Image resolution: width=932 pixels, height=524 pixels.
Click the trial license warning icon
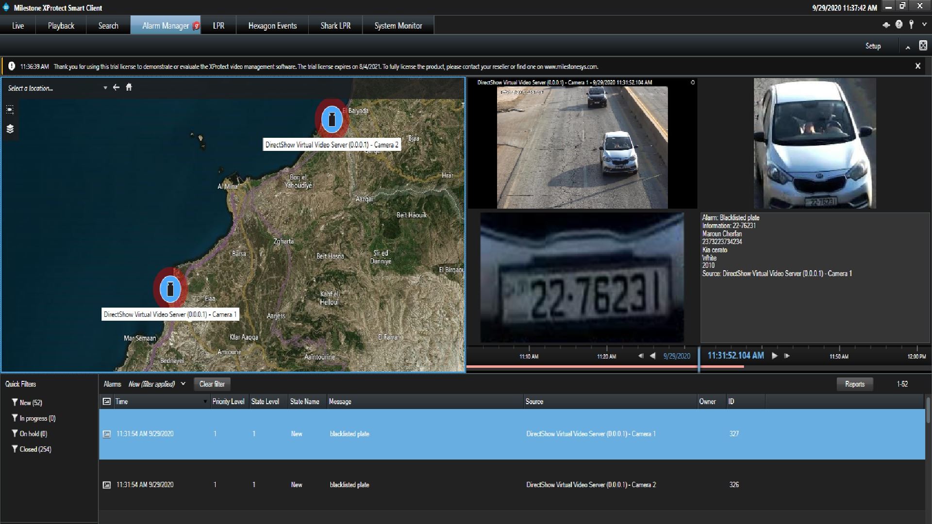coord(11,66)
